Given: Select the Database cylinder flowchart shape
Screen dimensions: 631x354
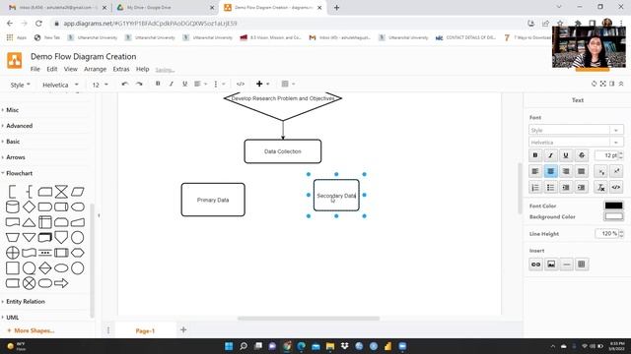Looking at the screenshot, I should (13, 206).
